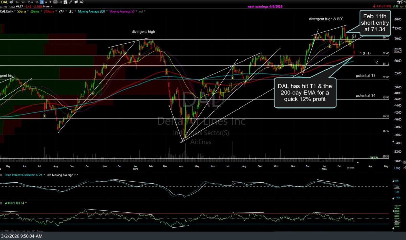
Task: Select the pencil drawing tool icon
Action: click(71, 2)
